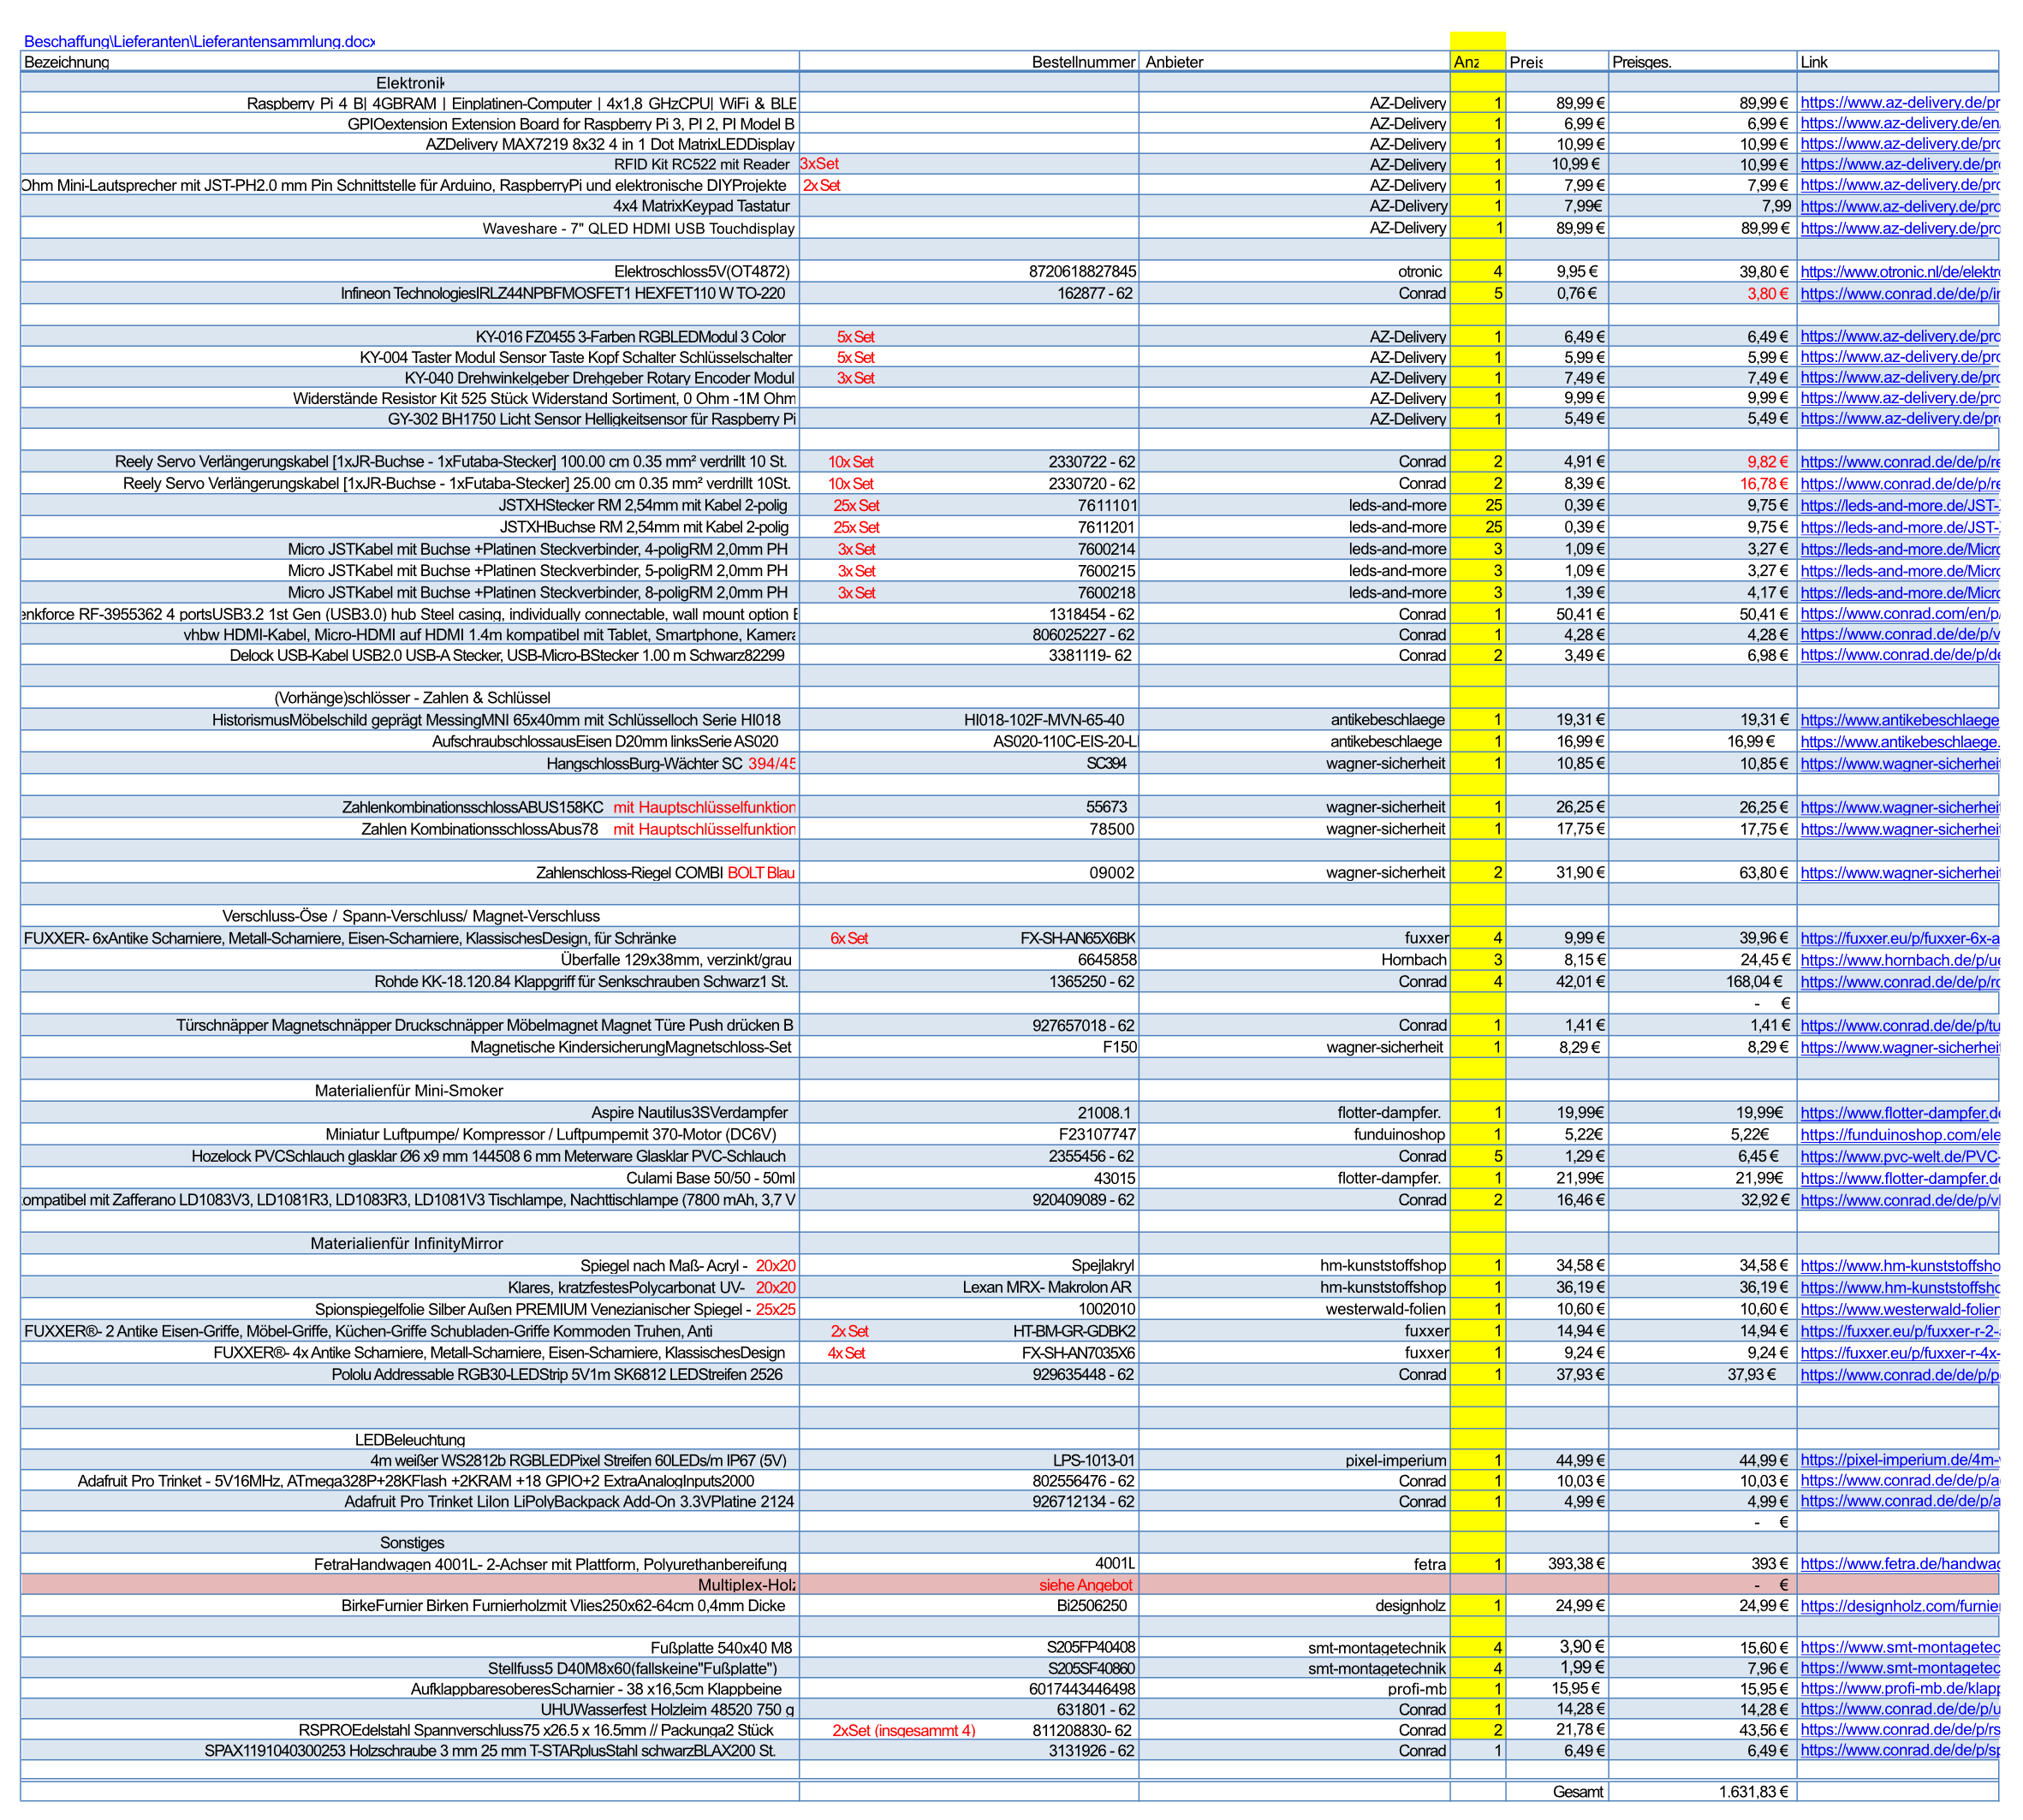Open the otronic.nl Elektroschloss link
Screen dimensions: 2023x1820
pos(1898,272)
